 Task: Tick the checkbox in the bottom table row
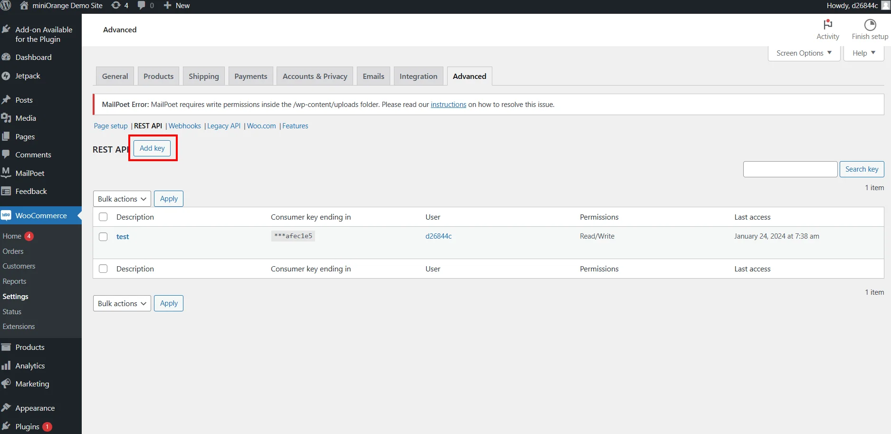[x=103, y=269]
